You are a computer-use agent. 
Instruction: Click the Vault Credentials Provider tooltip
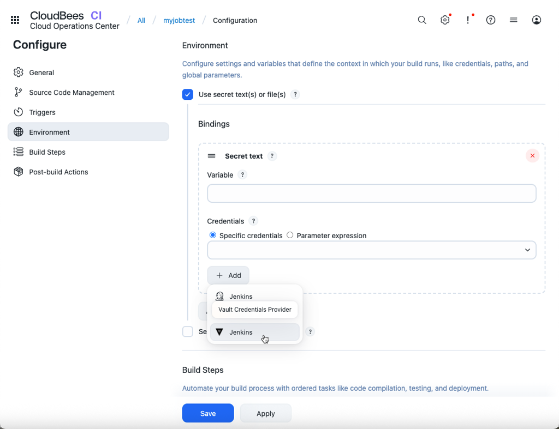(x=254, y=310)
